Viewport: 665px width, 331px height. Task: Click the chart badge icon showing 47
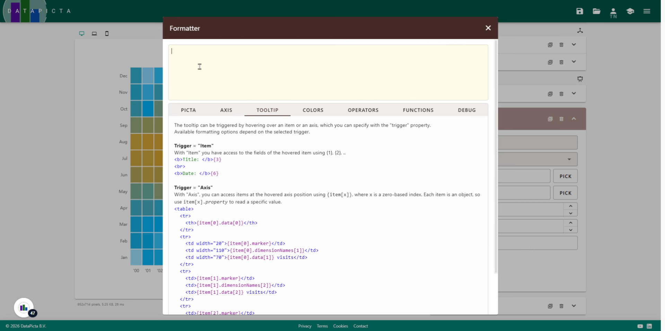24,308
